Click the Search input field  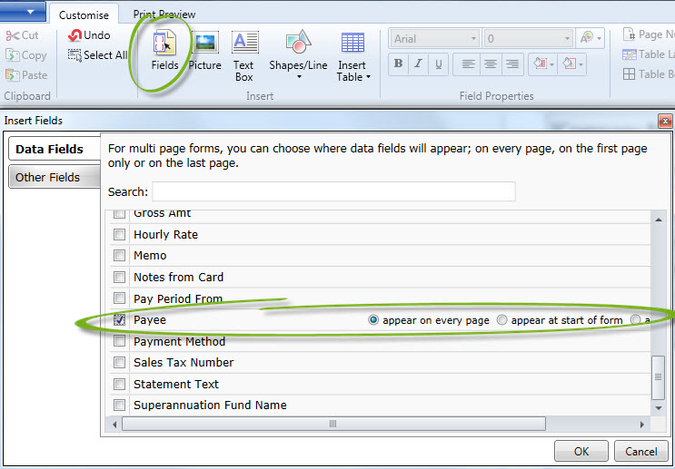(x=333, y=191)
